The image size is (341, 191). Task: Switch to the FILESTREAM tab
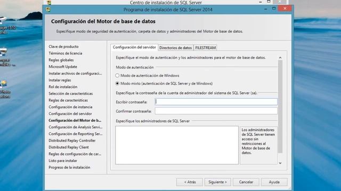click(x=205, y=48)
